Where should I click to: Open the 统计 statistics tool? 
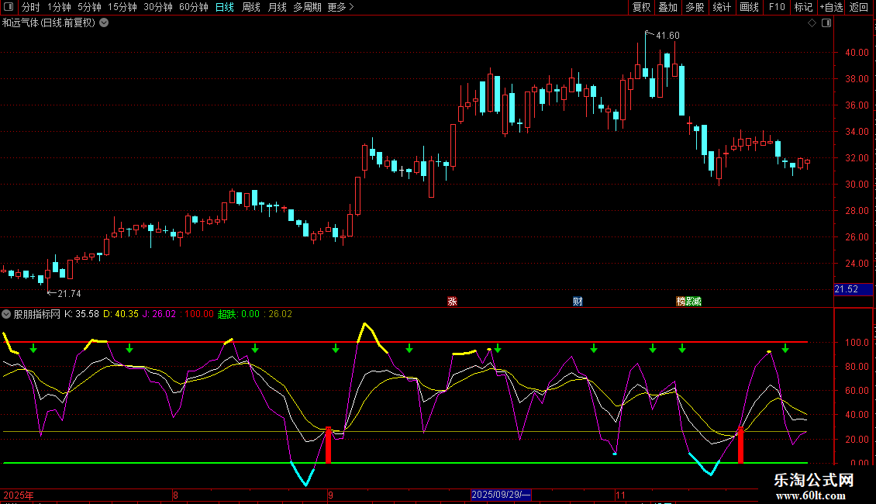click(722, 8)
